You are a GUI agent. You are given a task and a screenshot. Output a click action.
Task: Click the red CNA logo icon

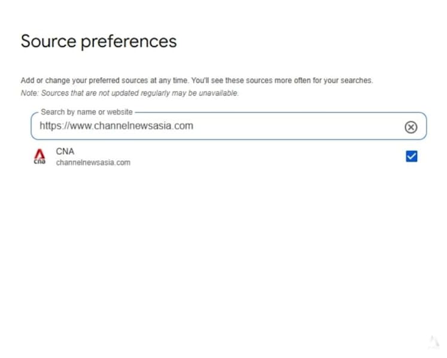[39, 156]
